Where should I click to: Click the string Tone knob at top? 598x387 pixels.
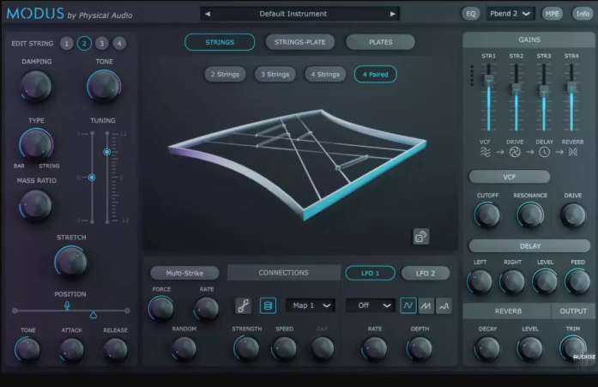(104, 87)
